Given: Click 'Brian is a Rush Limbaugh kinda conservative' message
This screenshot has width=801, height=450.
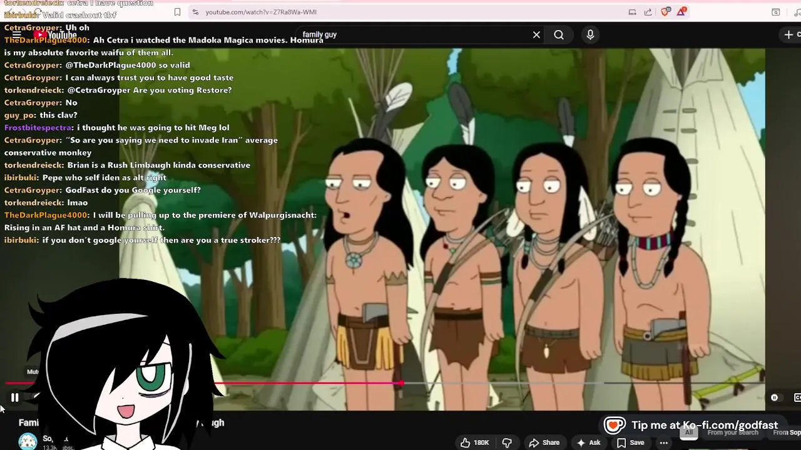Looking at the screenshot, I should 158,165.
